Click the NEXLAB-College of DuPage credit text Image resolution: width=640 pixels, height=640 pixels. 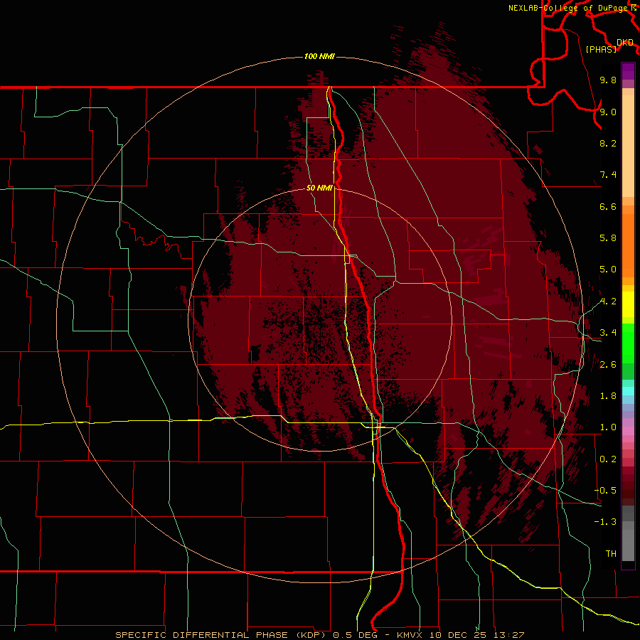568,8
